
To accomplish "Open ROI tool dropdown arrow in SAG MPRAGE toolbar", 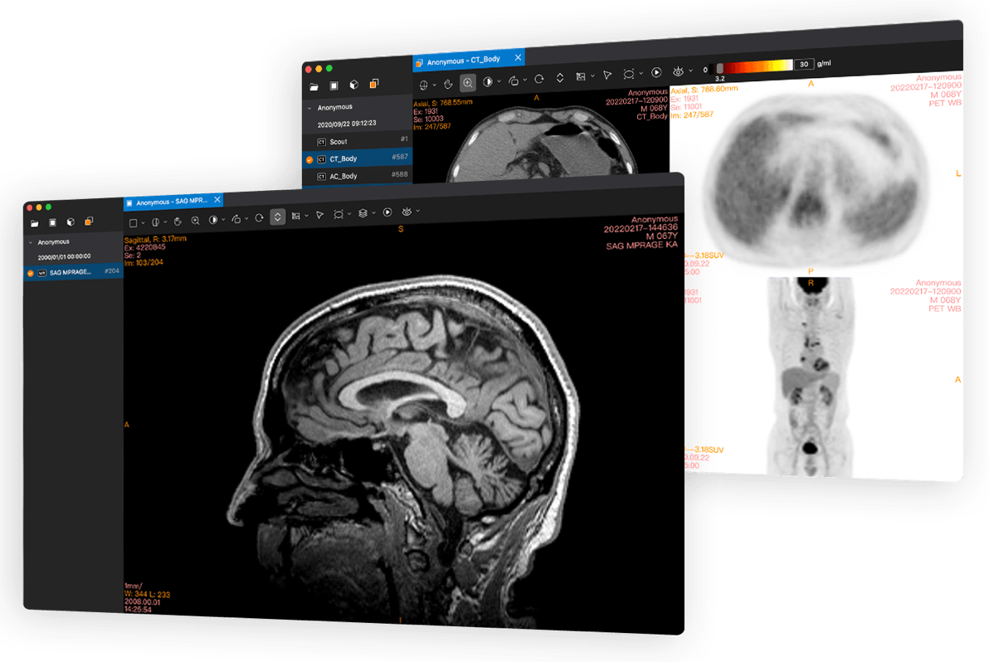I will (348, 214).
